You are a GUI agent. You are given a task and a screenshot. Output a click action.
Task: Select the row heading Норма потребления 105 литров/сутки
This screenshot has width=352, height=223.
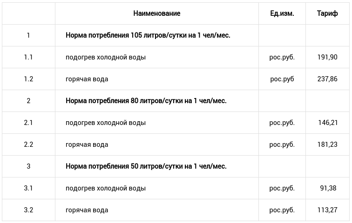148,35
